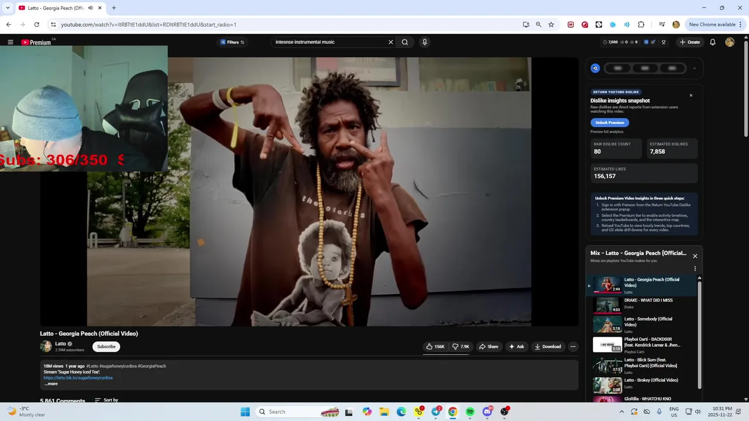
Task: Click the vidIQ round logo in sidebar
Action: (x=595, y=68)
